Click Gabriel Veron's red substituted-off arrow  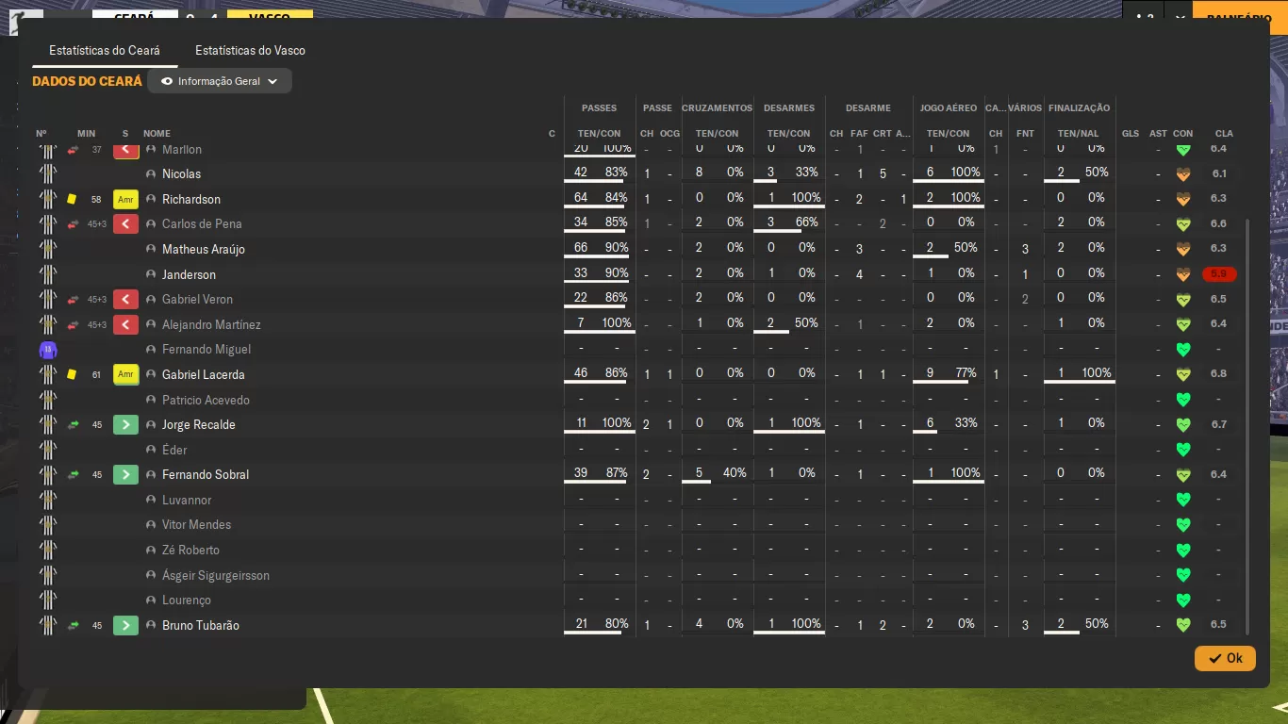125,299
